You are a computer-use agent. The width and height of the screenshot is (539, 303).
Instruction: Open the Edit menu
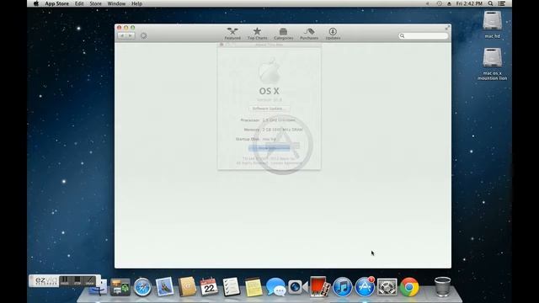(x=79, y=3)
